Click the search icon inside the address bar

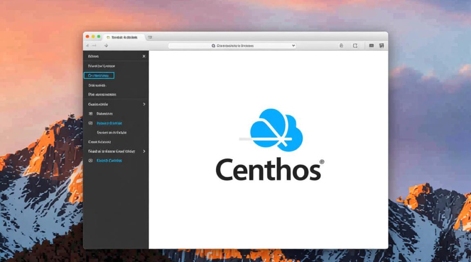point(213,46)
